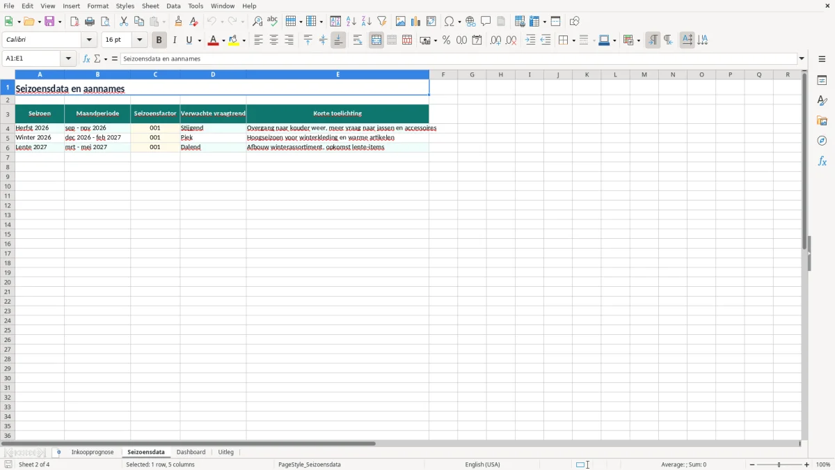Viewport: 835px width, 470px height.
Task: Toggle Bold formatting
Action: (x=159, y=40)
